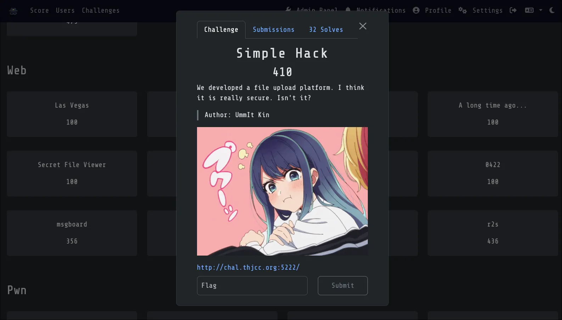Open the chal.thjcc.org:5222 link
Image resolution: width=562 pixels, height=320 pixels.
[x=248, y=267]
